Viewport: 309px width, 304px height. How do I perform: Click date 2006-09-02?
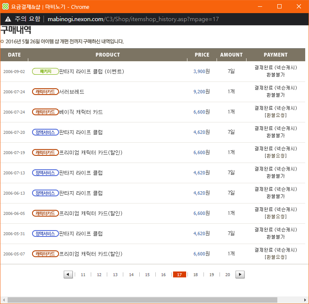pos(14,71)
